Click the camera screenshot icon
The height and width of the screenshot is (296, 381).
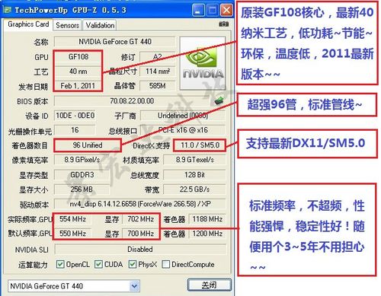223,24
